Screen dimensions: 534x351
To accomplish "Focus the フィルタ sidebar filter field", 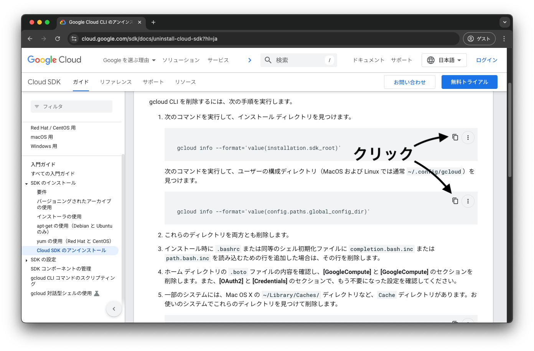I will coord(71,107).
